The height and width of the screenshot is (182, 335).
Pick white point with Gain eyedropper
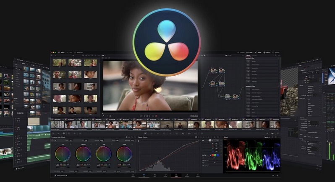97,144
